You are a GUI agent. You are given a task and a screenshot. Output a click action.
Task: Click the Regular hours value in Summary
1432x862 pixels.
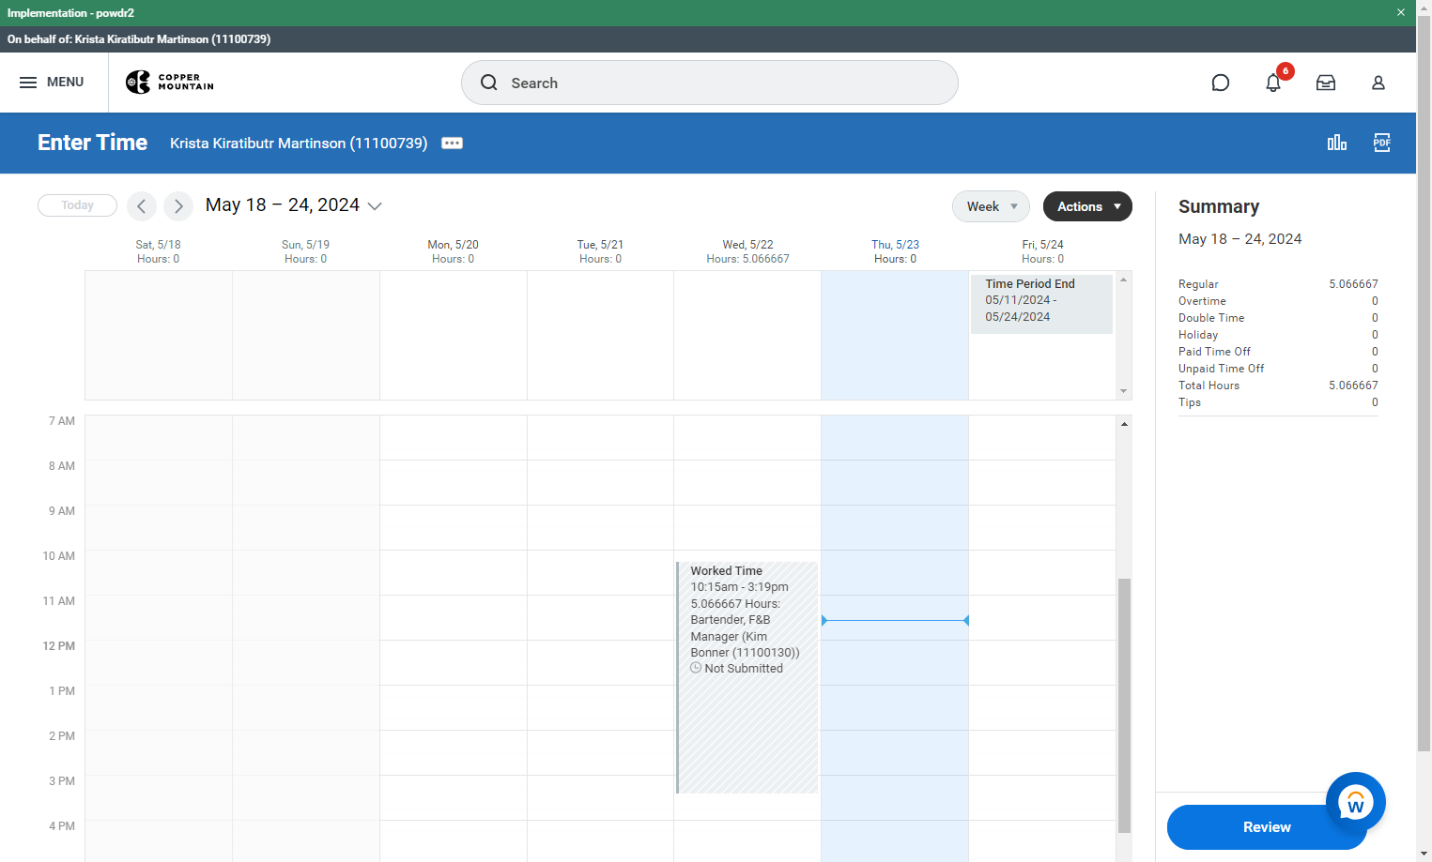point(1353,284)
